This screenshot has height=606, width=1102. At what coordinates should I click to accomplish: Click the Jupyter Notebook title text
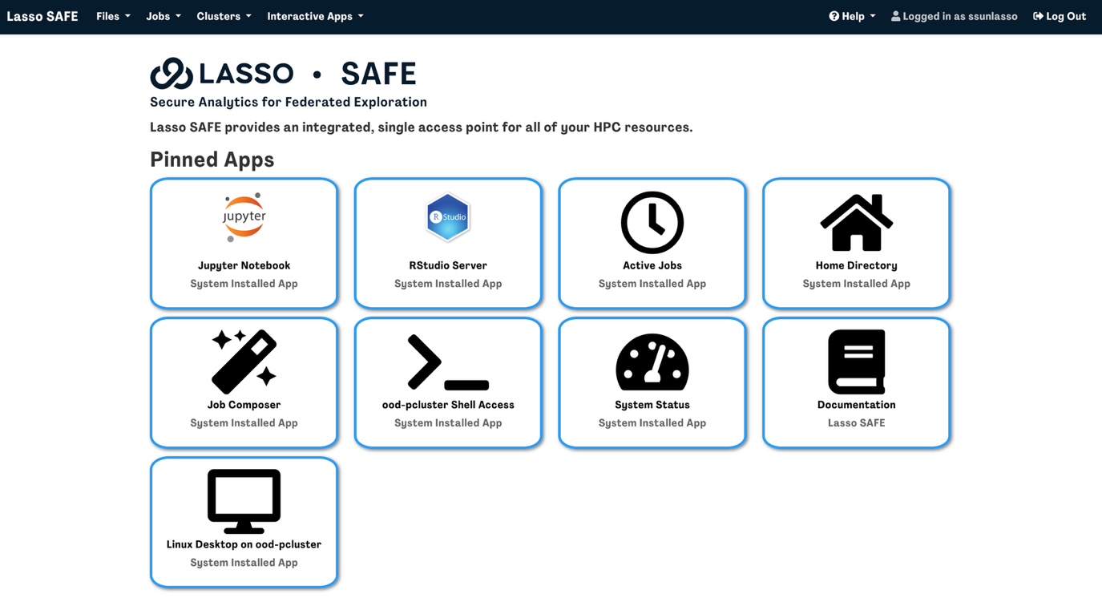[x=244, y=265]
